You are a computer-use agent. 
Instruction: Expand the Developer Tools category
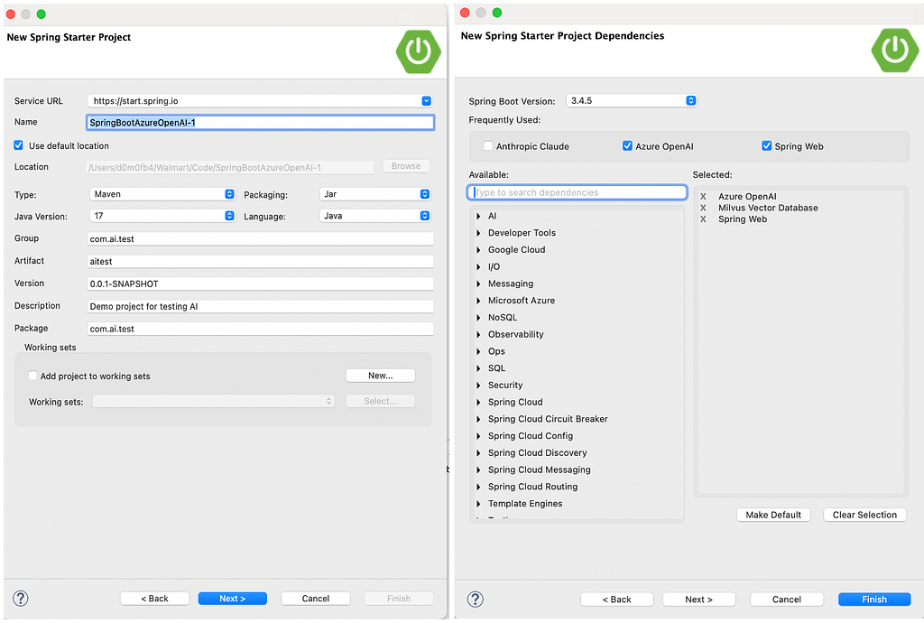coord(478,233)
